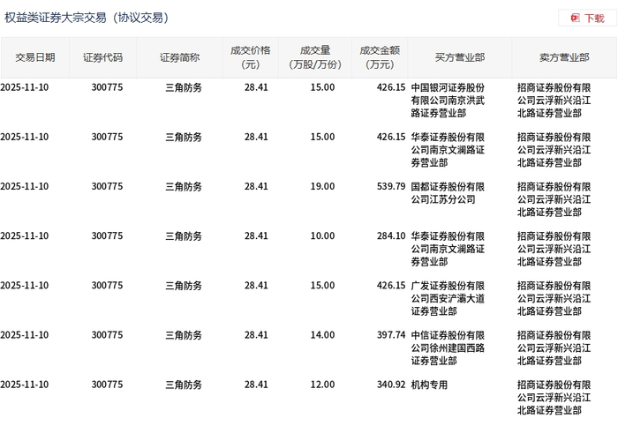Select the 成交价格(元) column header
The image size is (618, 426).
[251, 57]
